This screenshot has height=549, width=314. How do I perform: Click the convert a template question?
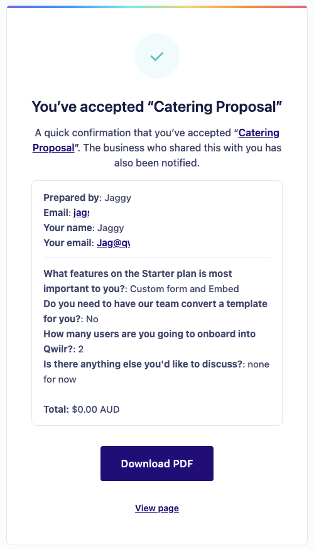click(155, 312)
